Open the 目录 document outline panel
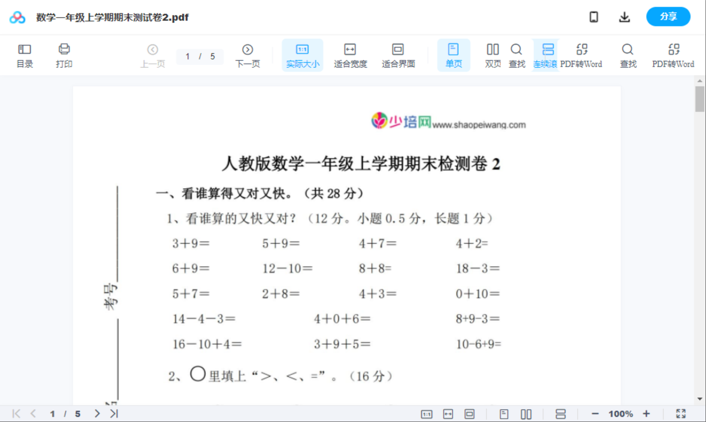 pos(24,55)
